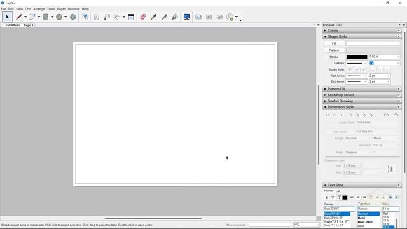Select 10 pt font size
Screen dimensions: 407x229
pyautogui.click(x=386, y=217)
